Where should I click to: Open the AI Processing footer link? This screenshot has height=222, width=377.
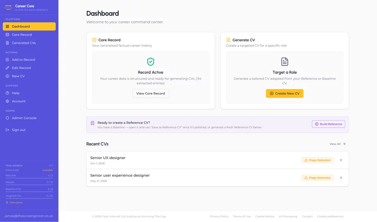point(288,216)
